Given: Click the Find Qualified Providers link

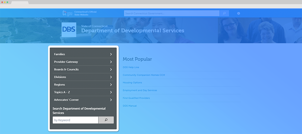Looking at the screenshot, I should coord(136,98).
